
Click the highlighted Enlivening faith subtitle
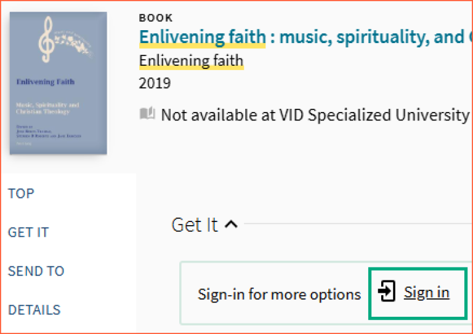(x=191, y=61)
